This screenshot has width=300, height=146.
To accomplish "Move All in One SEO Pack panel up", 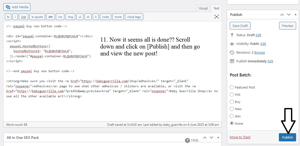I will pyautogui.click(x=205, y=138).
